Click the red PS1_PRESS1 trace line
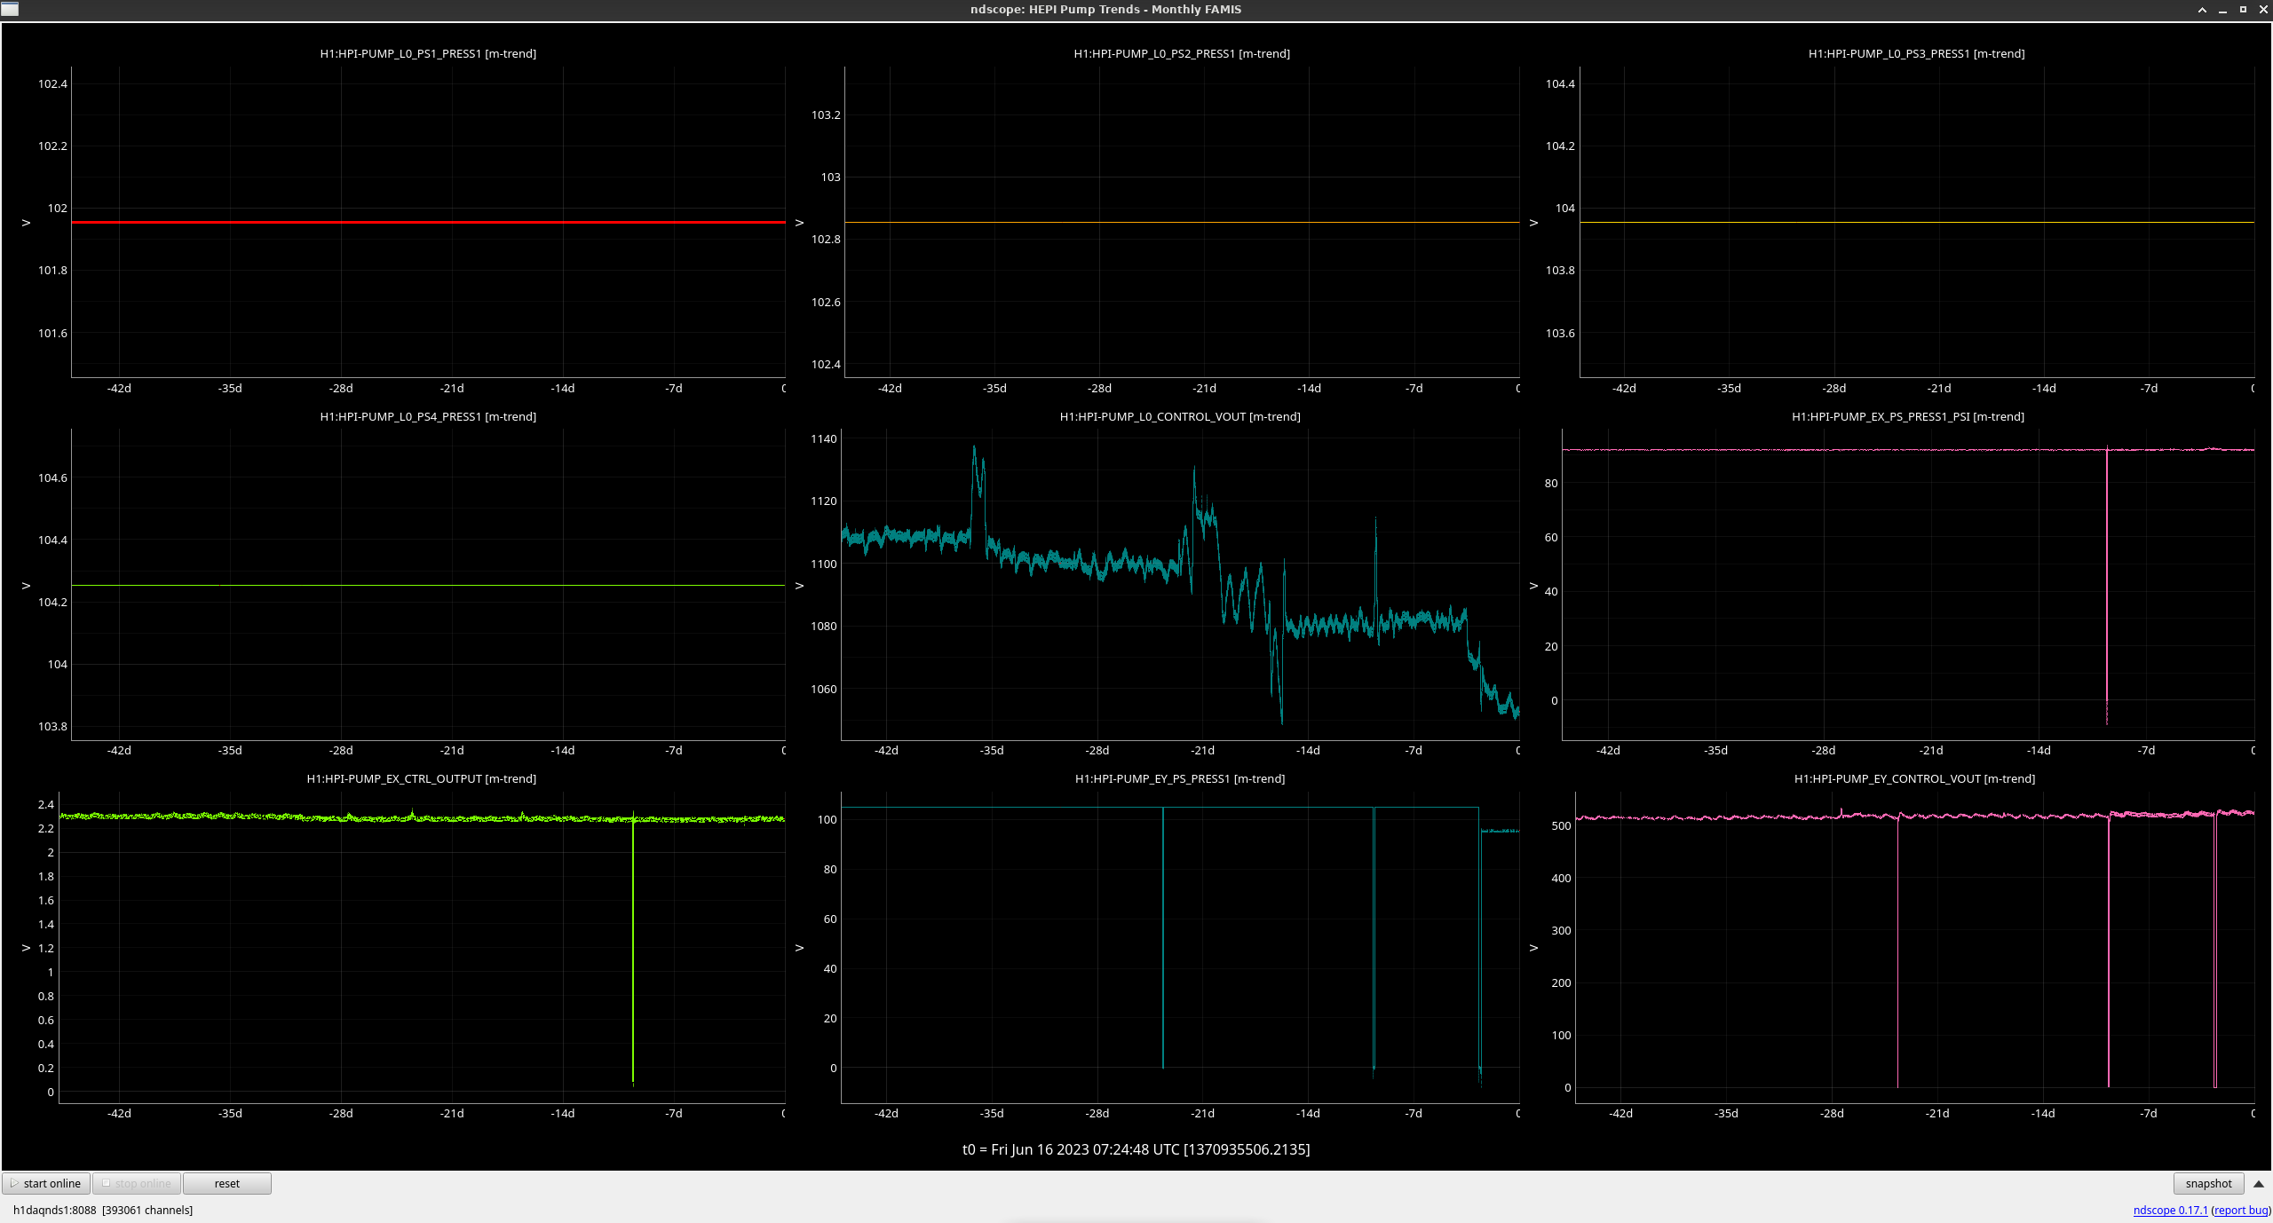Image resolution: width=2273 pixels, height=1223 pixels. click(x=426, y=222)
